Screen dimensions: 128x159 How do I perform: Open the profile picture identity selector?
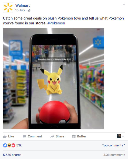click(120, 136)
